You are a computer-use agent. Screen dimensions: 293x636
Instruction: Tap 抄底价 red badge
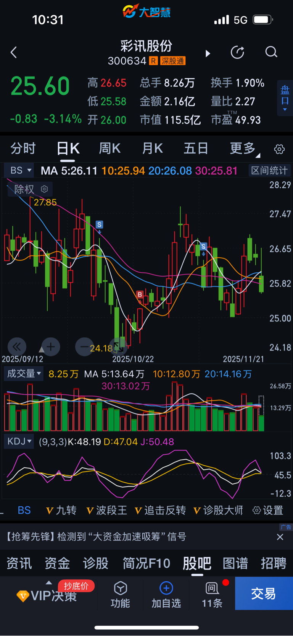76,586
